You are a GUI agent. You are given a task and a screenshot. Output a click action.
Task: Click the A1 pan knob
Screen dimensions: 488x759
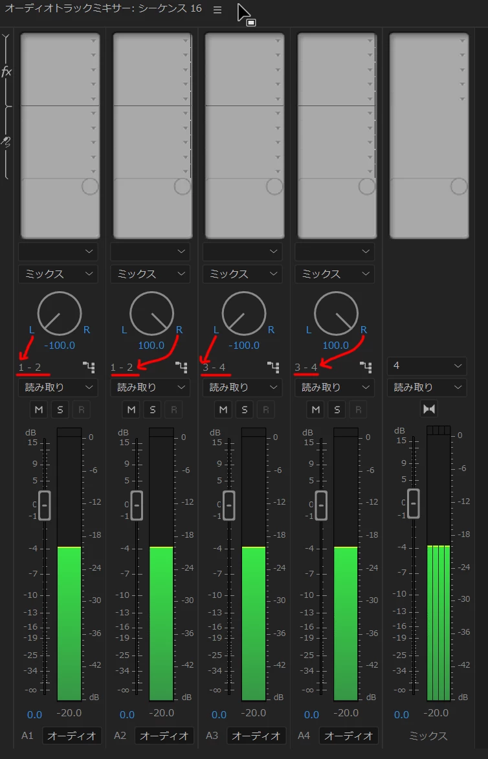point(60,313)
